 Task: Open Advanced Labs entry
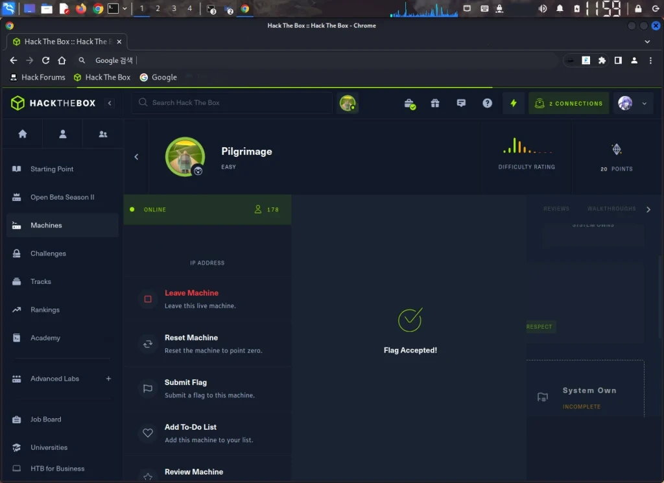(54, 379)
